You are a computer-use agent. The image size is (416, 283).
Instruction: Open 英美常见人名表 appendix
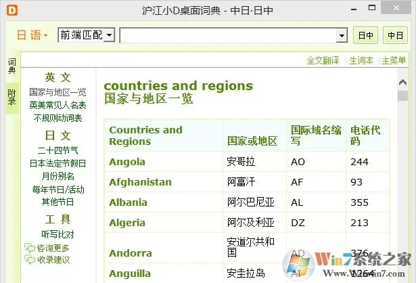tap(58, 106)
